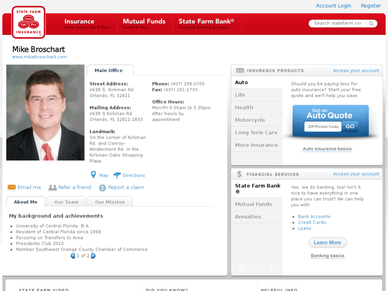Click 'Presidents Club 2010' list item

coord(40,243)
